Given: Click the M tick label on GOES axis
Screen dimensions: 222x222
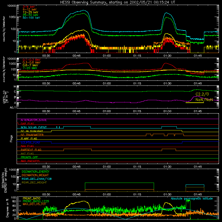Looking at the screenshot, I should [x=15, y=87].
